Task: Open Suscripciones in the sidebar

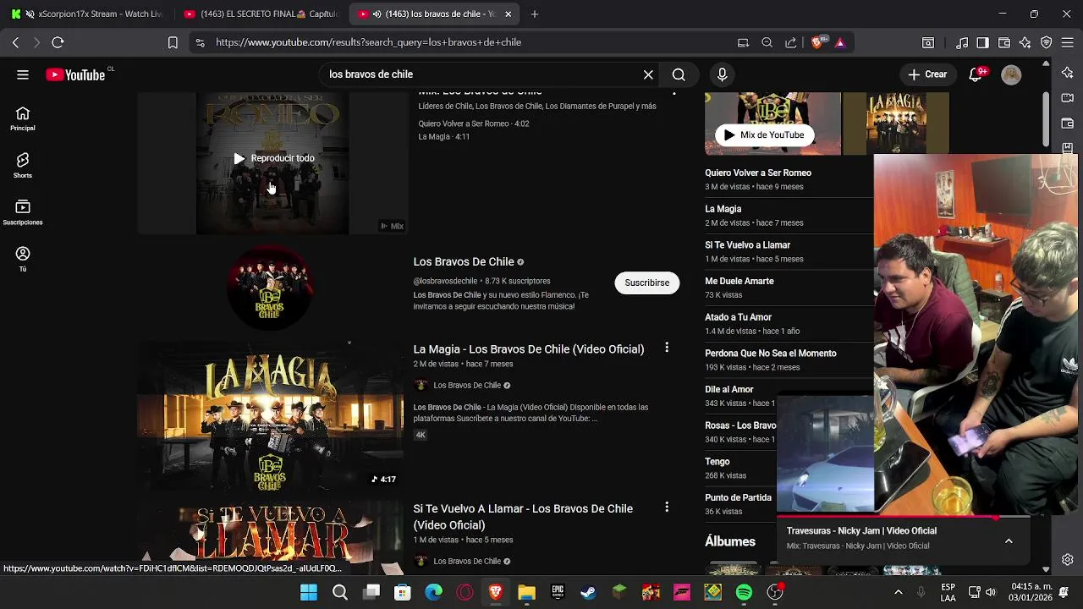Action: [23, 212]
